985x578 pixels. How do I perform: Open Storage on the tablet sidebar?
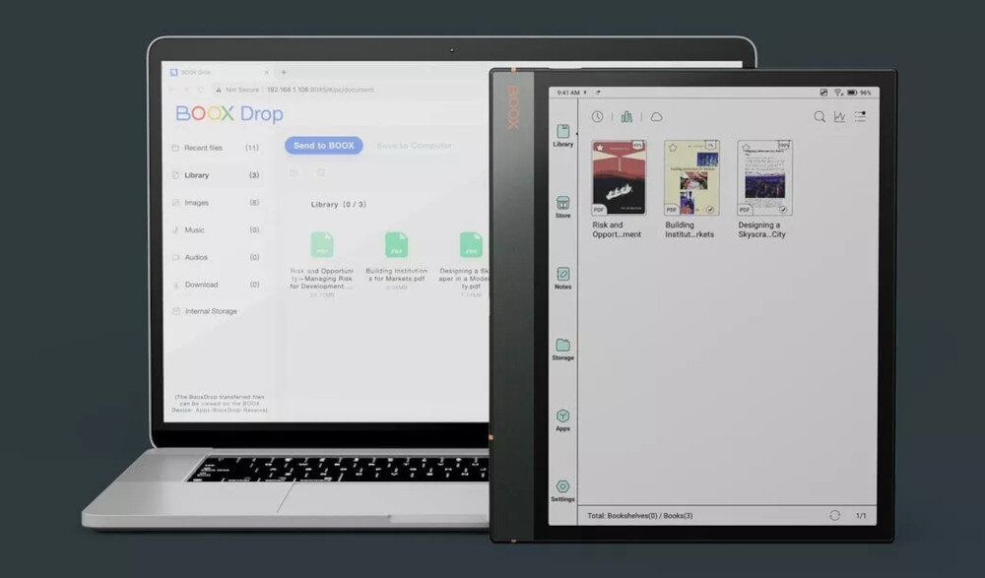pos(562,350)
